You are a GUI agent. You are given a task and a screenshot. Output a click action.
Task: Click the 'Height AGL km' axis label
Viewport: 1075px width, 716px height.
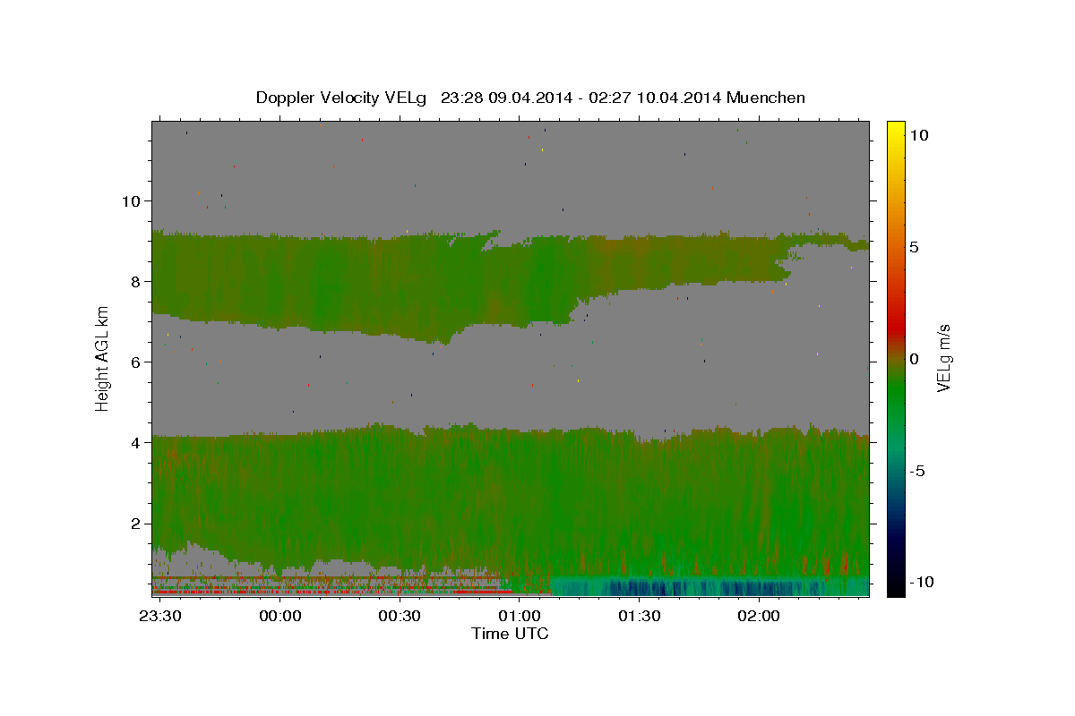pyautogui.click(x=102, y=358)
